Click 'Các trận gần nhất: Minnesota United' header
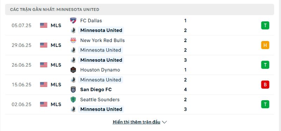281x131 pixels. 55,10
